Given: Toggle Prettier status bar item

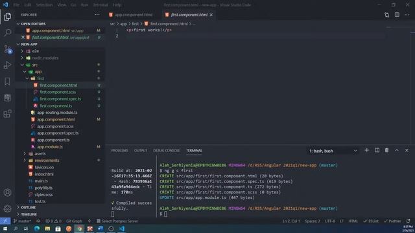Looking at the screenshot, I should 392,221.
